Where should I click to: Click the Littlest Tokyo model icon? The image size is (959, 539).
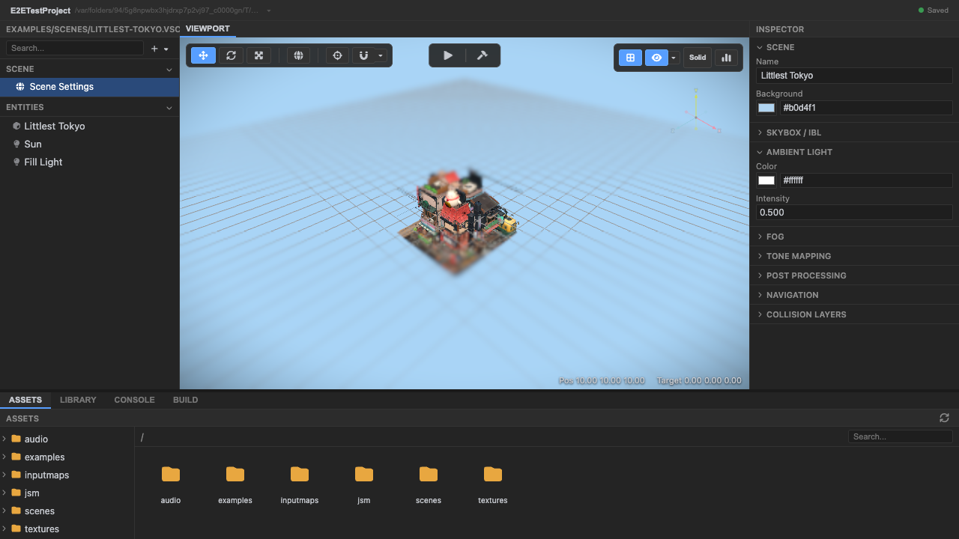click(x=16, y=127)
